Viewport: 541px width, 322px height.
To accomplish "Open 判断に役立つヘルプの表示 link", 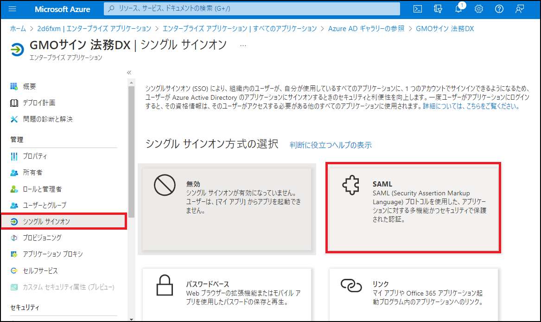I will pos(331,145).
